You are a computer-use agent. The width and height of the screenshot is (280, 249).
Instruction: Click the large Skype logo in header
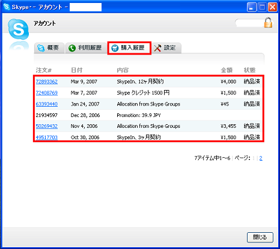[19, 29]
